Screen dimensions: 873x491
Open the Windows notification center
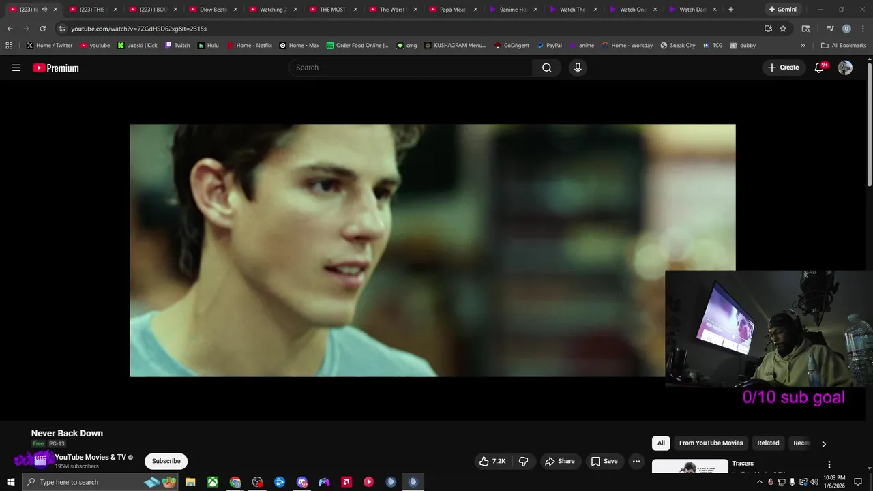[858, 482]
